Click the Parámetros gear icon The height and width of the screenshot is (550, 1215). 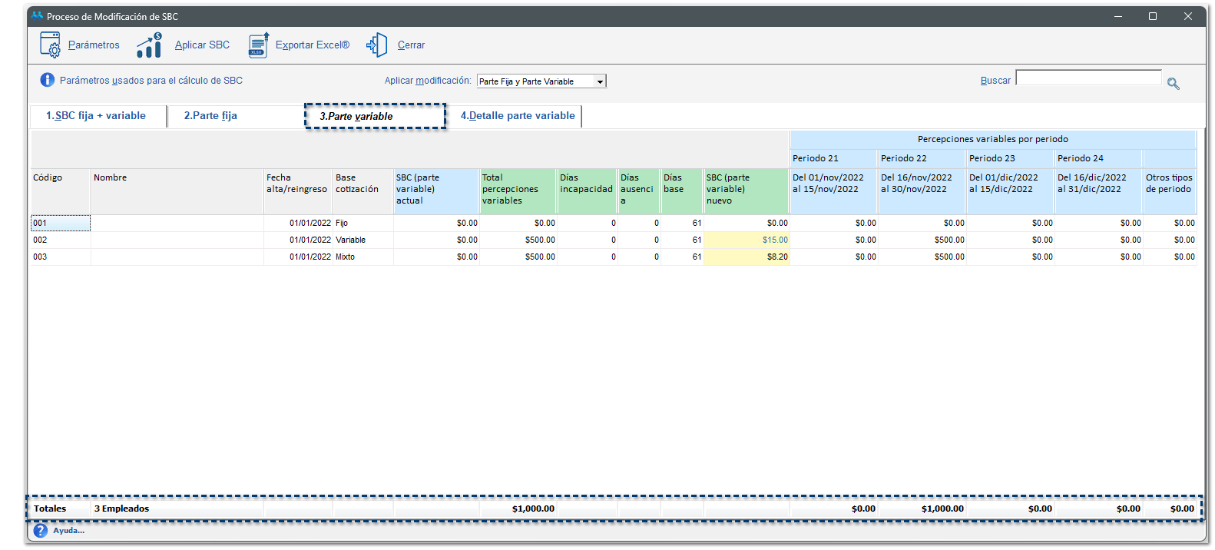(50, 45)
